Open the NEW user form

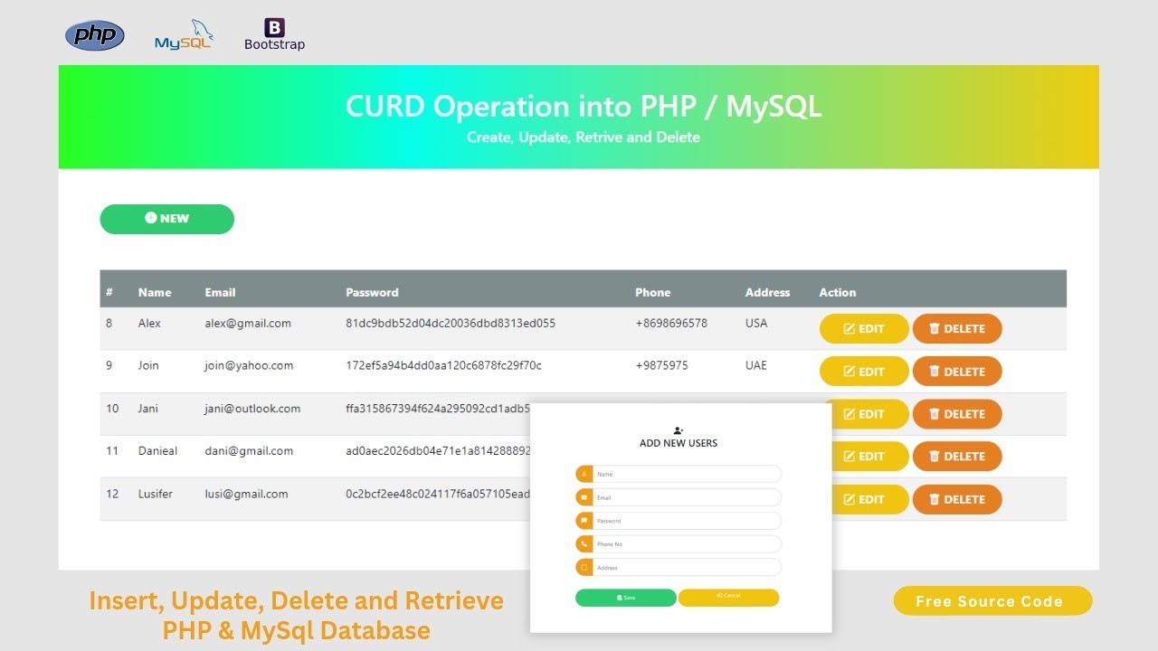click(x=166, y=219)
